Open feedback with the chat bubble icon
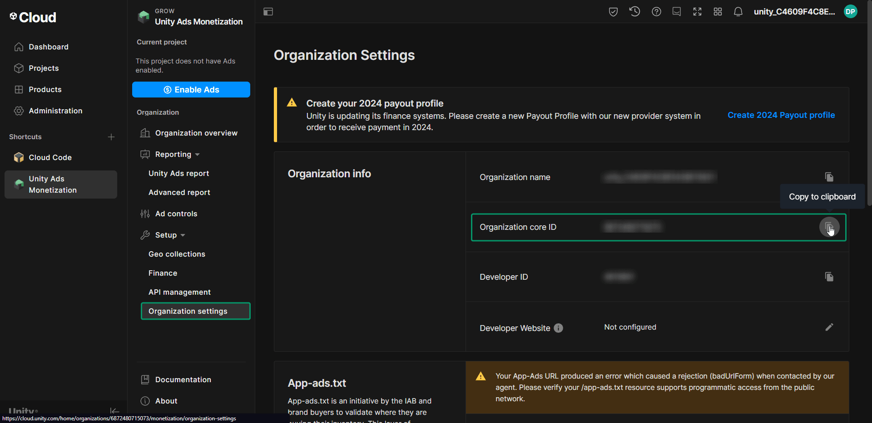 tap(676, 12)
